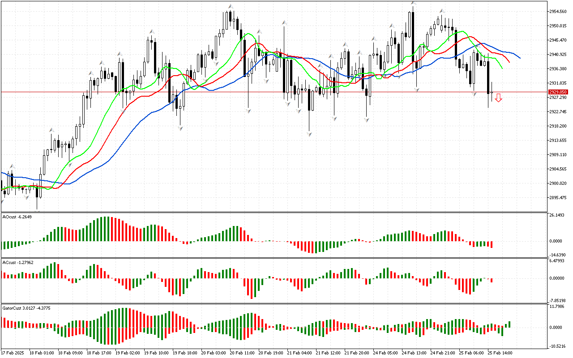Click the 18 Feb 01:00 time label
The image size is (573, 358).
pyautogui.click(x=42, y=353)
